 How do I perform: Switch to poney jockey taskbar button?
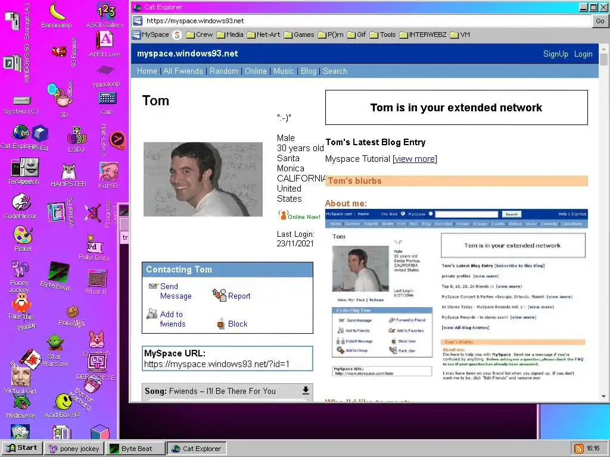pyautogui.click(x=74, y=449)
